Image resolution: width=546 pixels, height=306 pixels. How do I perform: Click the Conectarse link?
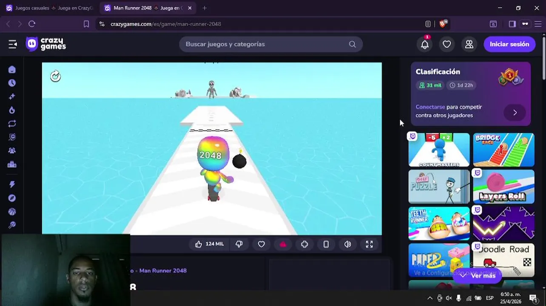click(x=430, y=107)
